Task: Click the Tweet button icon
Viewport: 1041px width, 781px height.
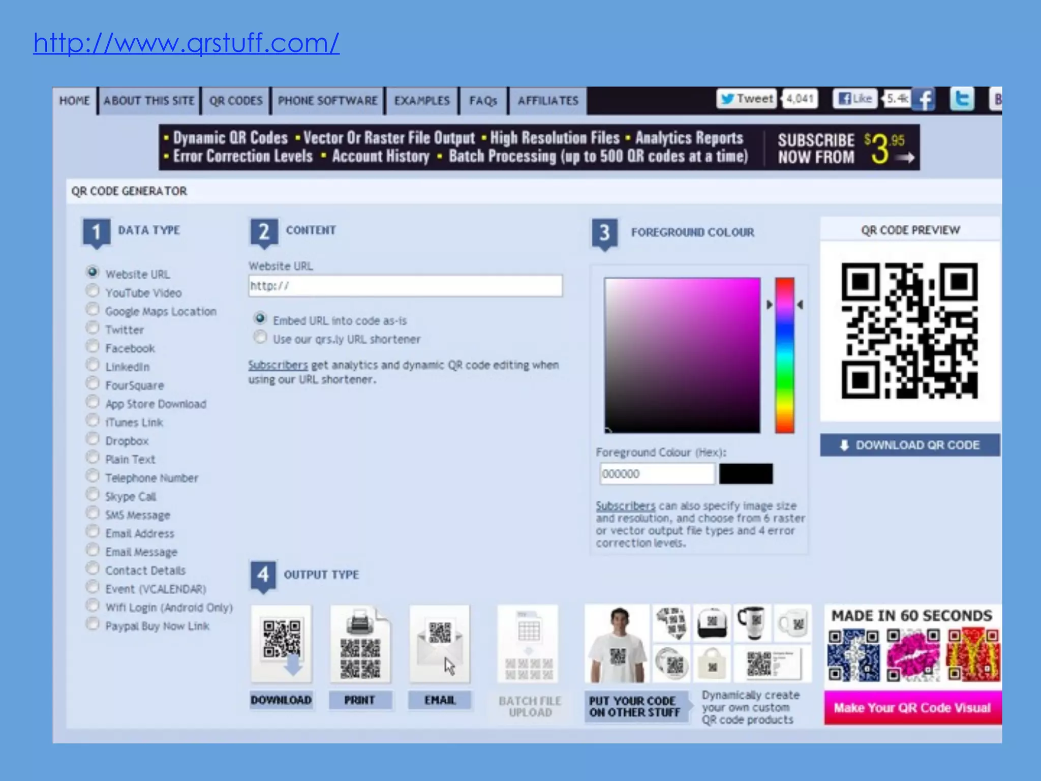Action: (x=747, y=99)
